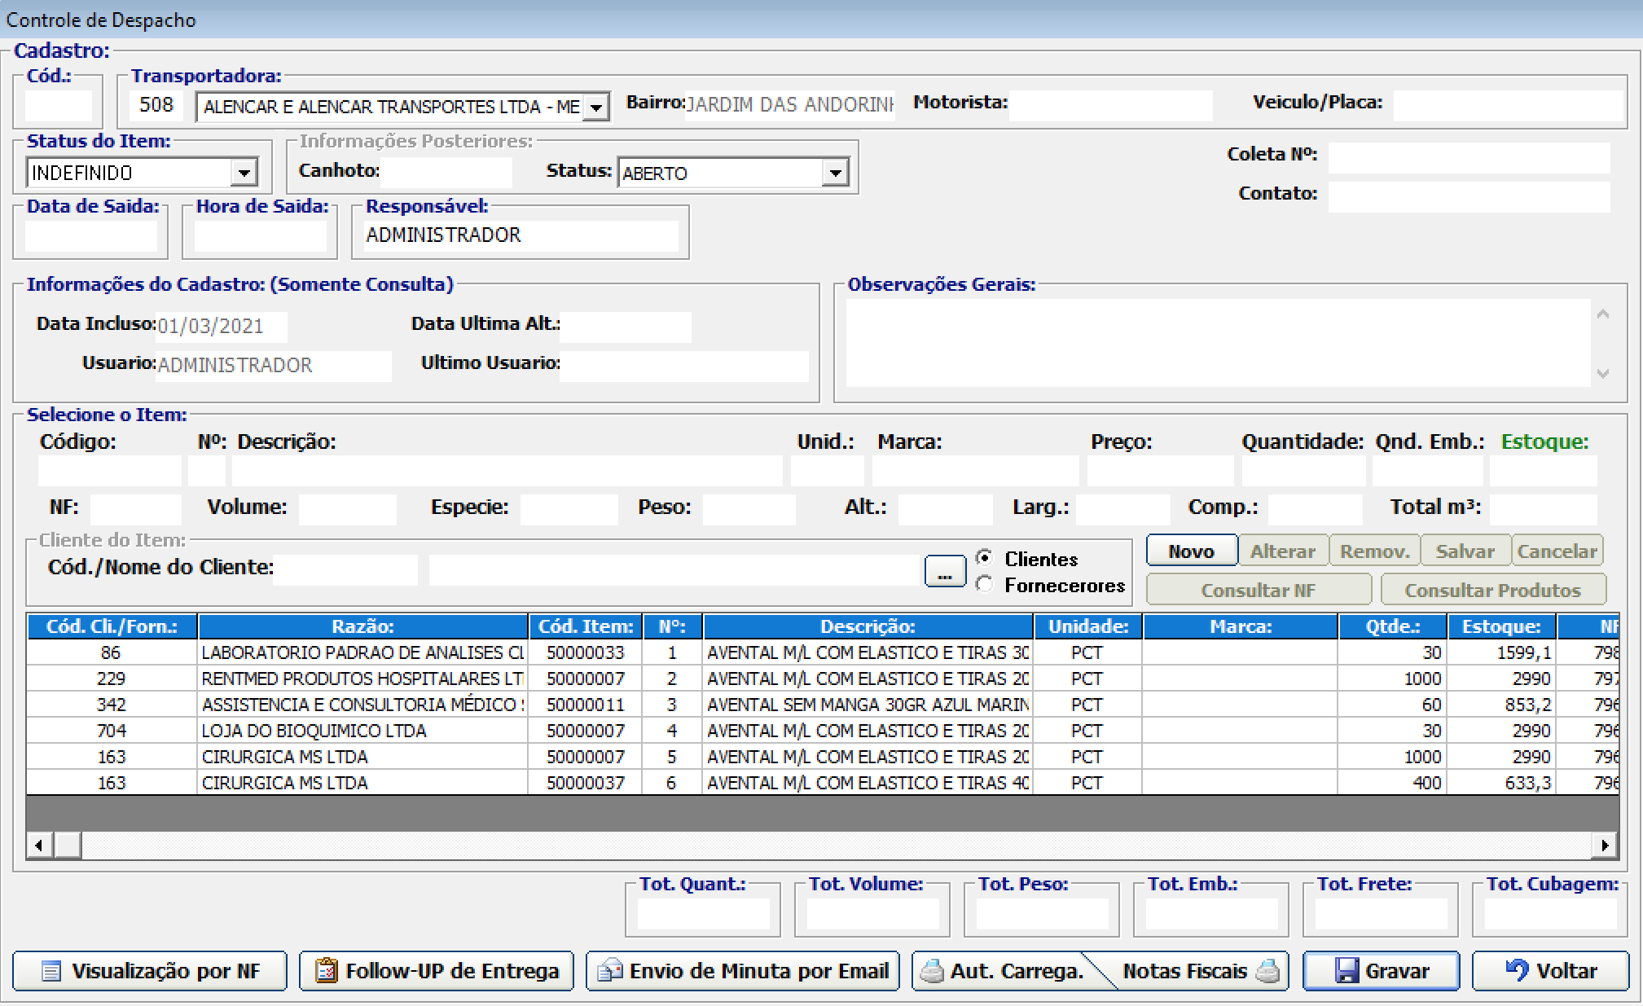1643x1006 pixels.
Task: Select the Fornecerores radio option
Action: [985, 585]
